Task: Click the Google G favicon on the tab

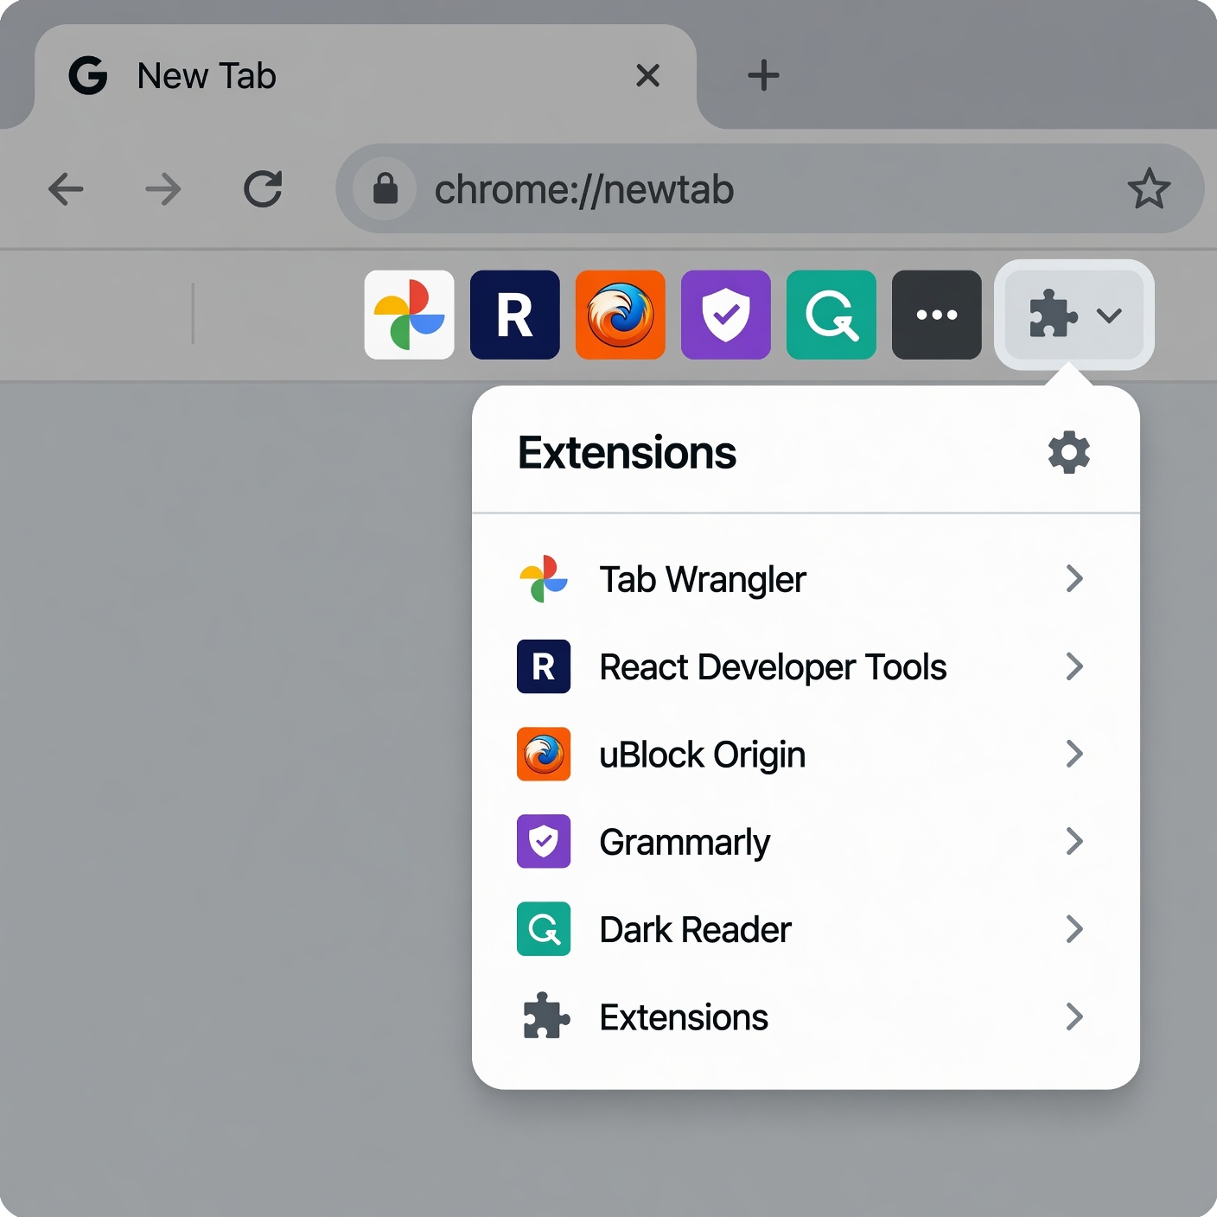Action: click(x=88, y=75)
